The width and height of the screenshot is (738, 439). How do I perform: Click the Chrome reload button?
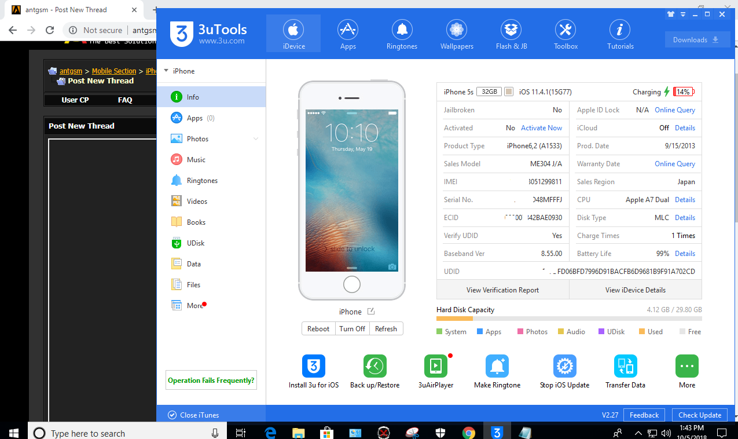(x=50, y=30)
